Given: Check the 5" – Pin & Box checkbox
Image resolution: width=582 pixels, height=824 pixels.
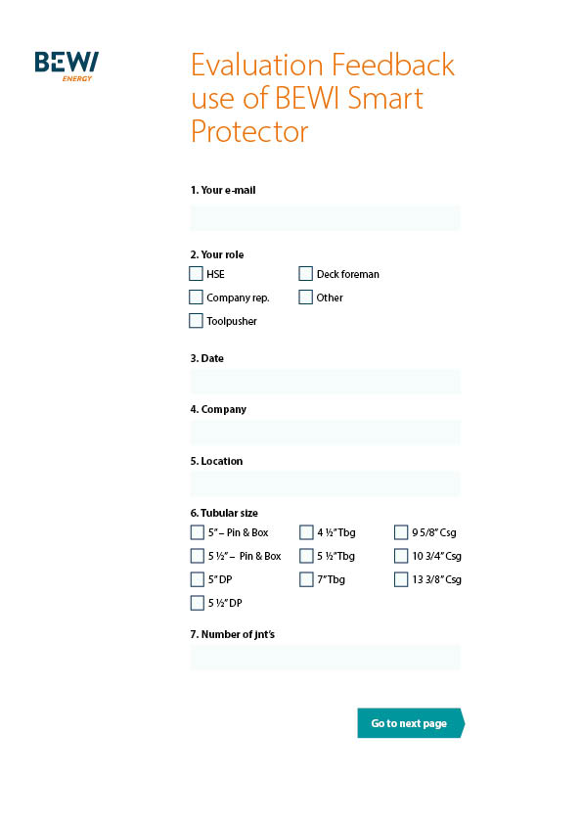Looking at the screenshot, I should (198, 532).
